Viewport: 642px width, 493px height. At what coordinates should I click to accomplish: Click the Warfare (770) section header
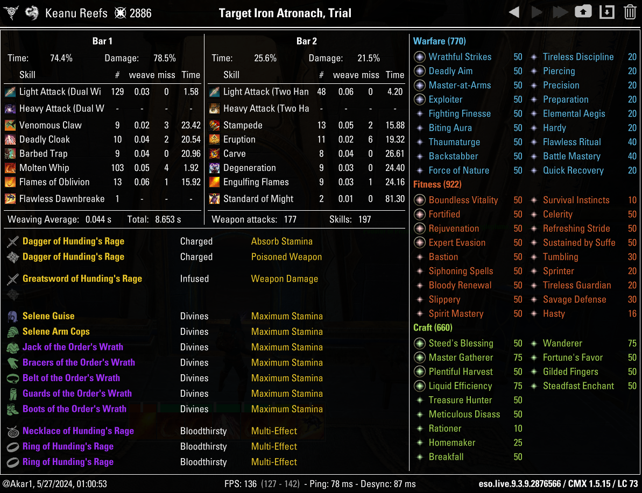(439, 41)
